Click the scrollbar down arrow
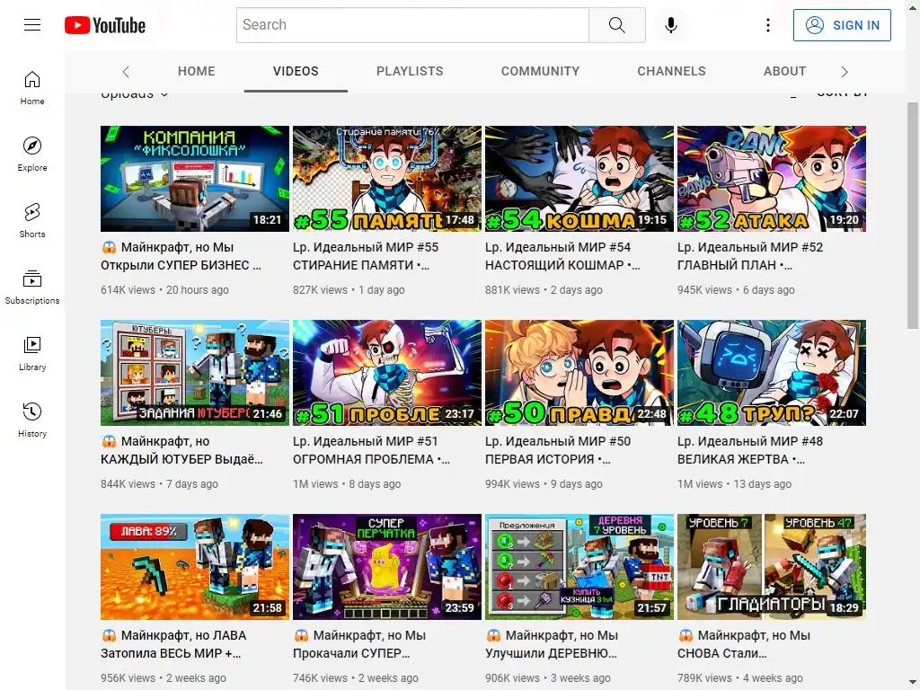Screen dimensions: 920x690 [913, 684]
